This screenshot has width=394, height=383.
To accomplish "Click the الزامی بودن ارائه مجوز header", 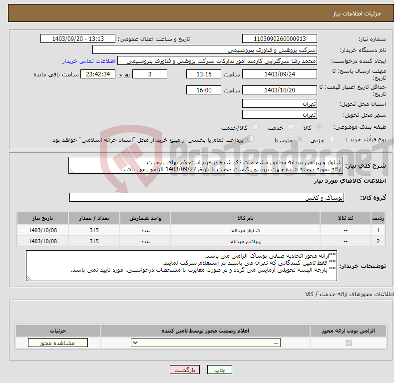I will pyautogui.click(x=348, y=331).
